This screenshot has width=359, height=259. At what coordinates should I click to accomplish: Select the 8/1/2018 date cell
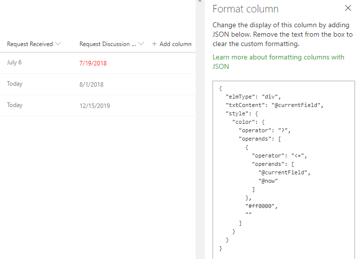point(91,85)
